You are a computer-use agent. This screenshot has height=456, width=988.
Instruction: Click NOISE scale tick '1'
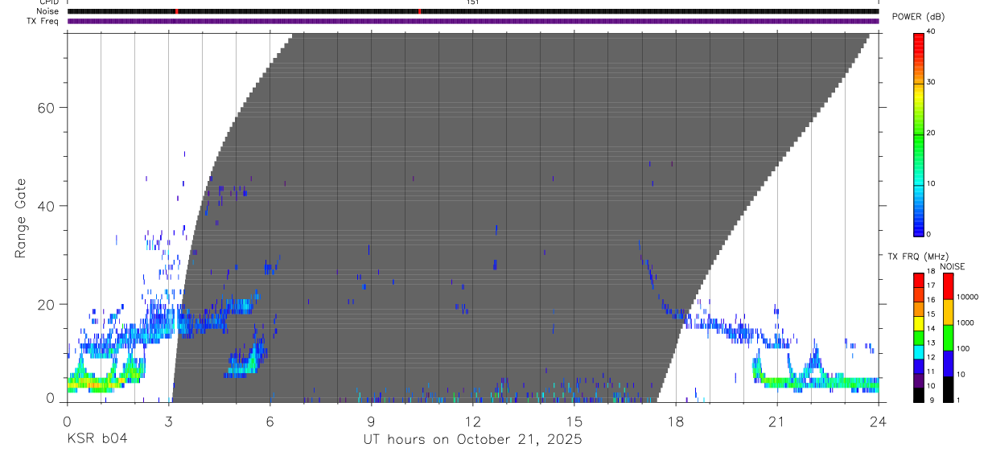pos(958,400)
